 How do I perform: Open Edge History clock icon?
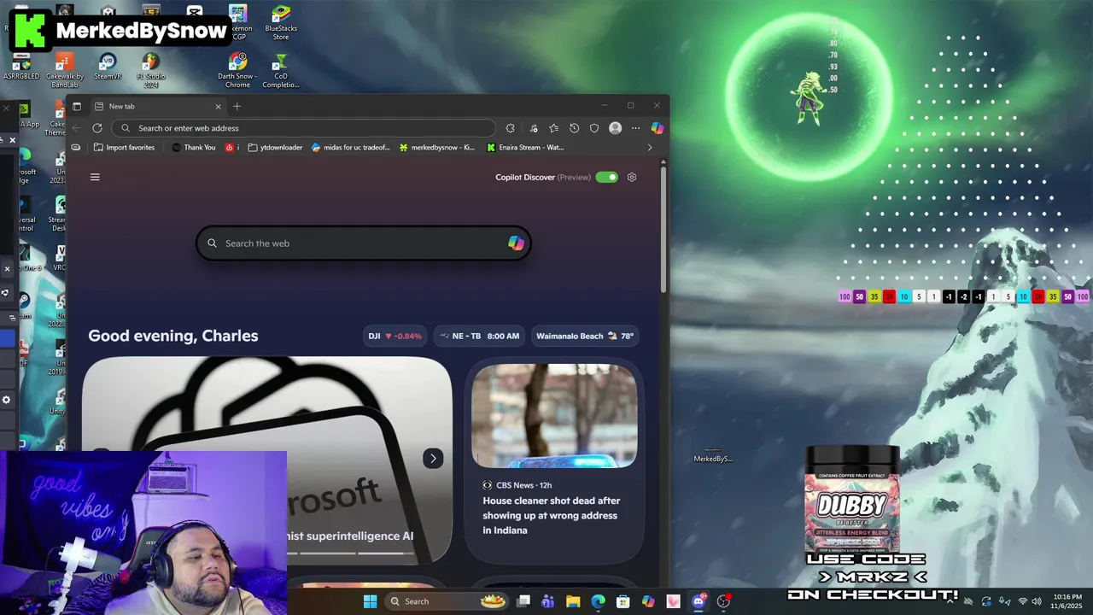pos(574,128)
